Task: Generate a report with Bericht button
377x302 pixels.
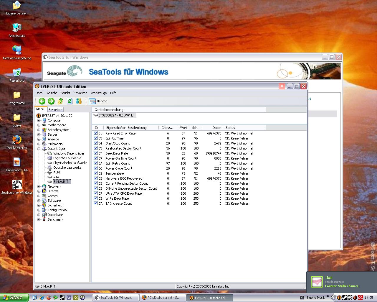Action: 98,101
